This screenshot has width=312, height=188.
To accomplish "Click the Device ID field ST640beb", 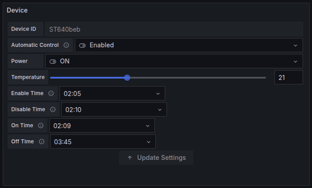I will [x=174, y=29].
